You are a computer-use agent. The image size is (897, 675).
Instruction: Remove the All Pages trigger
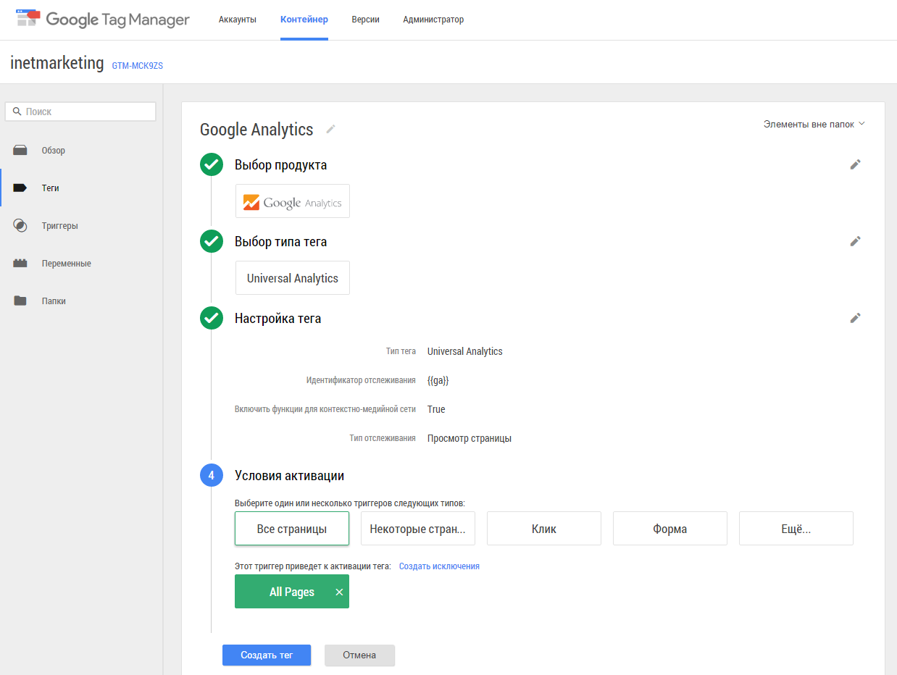click(x=339, y=592)
